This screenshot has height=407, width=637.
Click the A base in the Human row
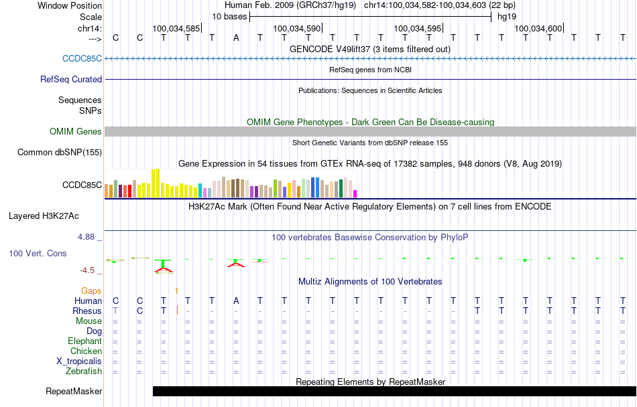point(236,301)
